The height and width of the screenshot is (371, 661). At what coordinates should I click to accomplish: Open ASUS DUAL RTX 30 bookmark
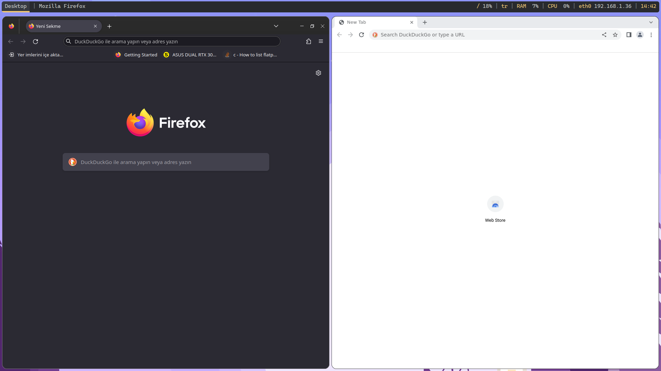[190, 55]
